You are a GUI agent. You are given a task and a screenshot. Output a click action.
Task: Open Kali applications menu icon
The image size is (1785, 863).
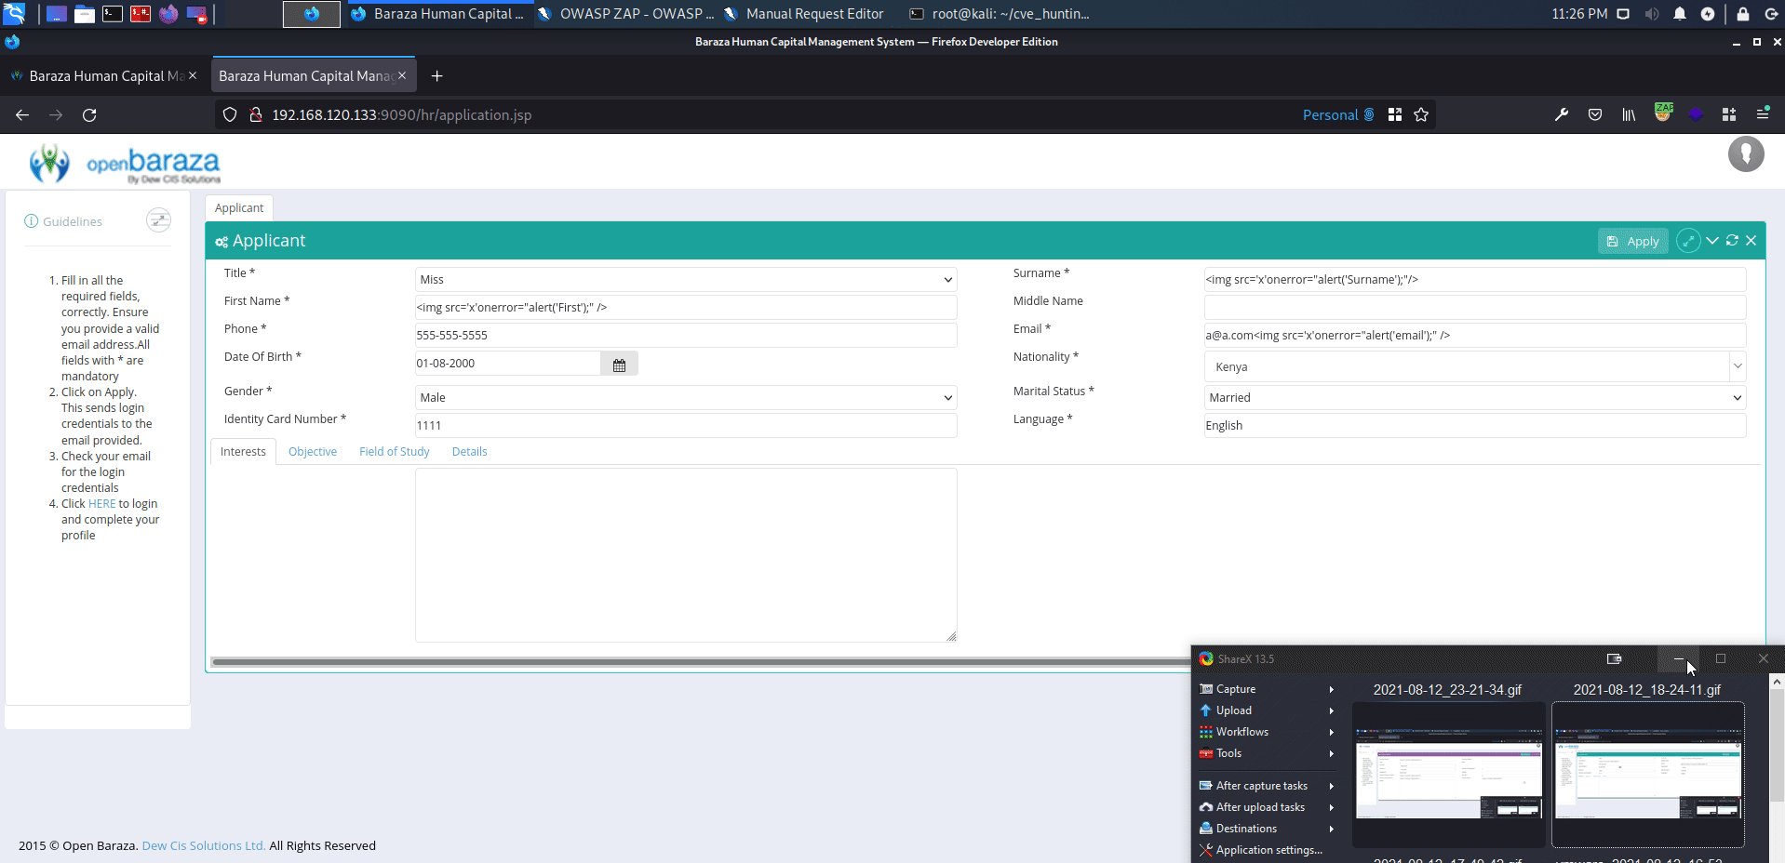(14, 13)
